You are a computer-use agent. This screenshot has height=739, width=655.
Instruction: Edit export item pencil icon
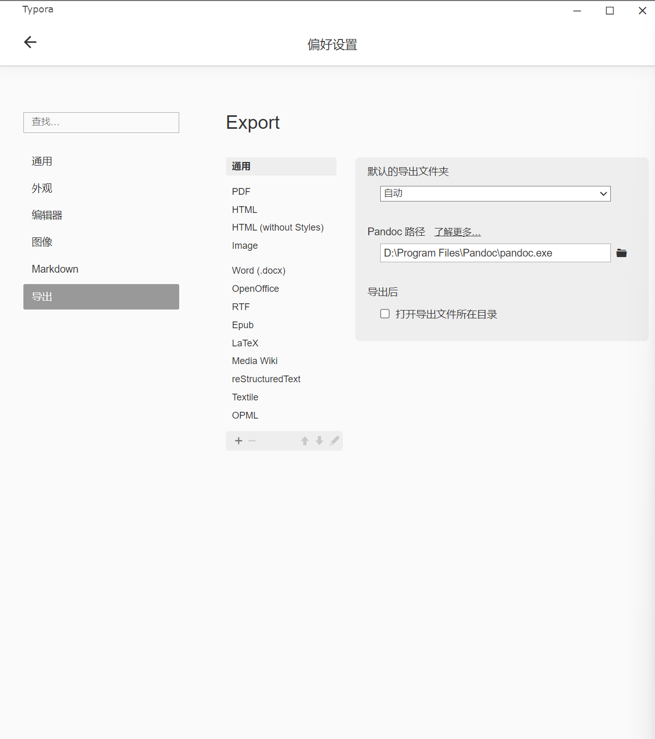click(335, 441)
